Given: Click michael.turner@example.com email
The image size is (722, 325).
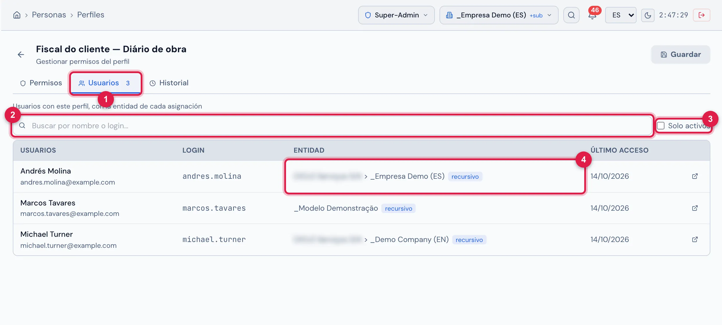Looking at the screenshot, I should (68, 245).
